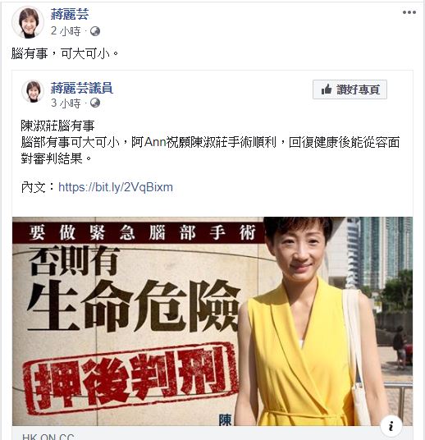Click the 陳淑莊腦有事 heading line
The width and height of the screenshot is (425, 440).
[57, 126]
